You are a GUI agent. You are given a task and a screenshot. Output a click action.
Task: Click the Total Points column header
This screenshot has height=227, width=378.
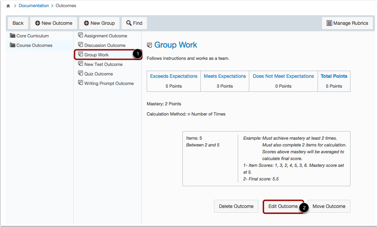[334, 76]
